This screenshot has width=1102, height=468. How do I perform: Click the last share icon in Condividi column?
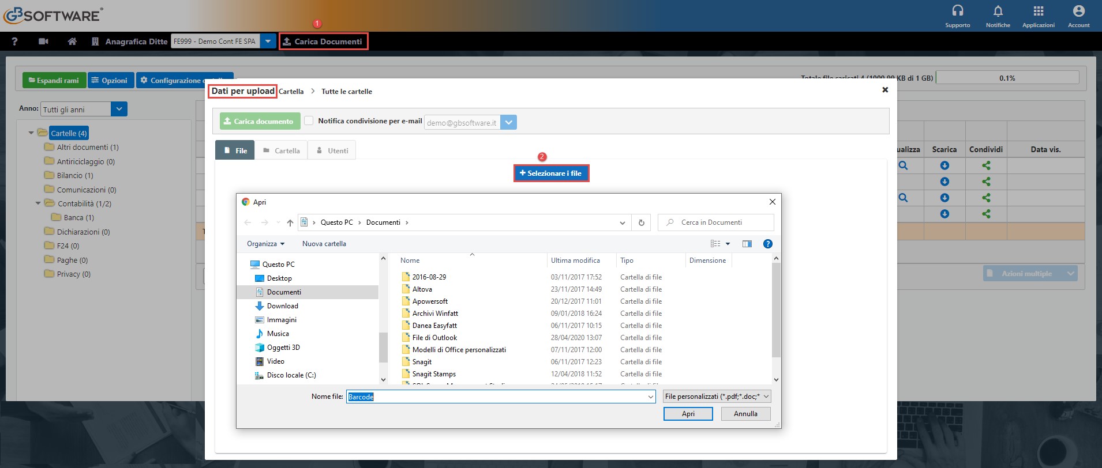pos(986,214)
